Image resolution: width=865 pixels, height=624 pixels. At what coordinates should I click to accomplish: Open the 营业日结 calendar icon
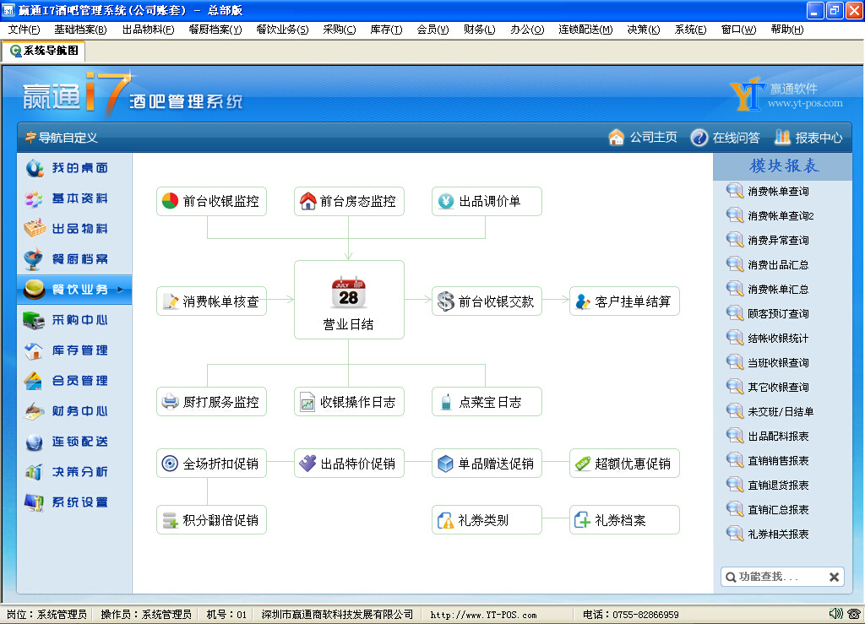point(348,293)
